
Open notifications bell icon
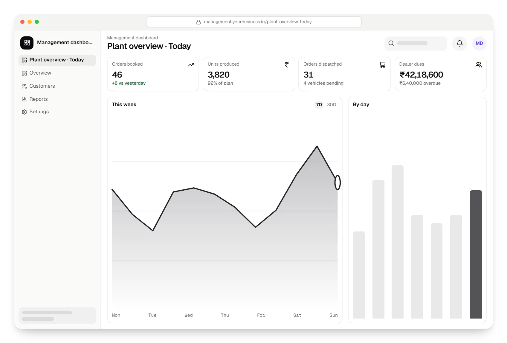[x=459, y=43]
